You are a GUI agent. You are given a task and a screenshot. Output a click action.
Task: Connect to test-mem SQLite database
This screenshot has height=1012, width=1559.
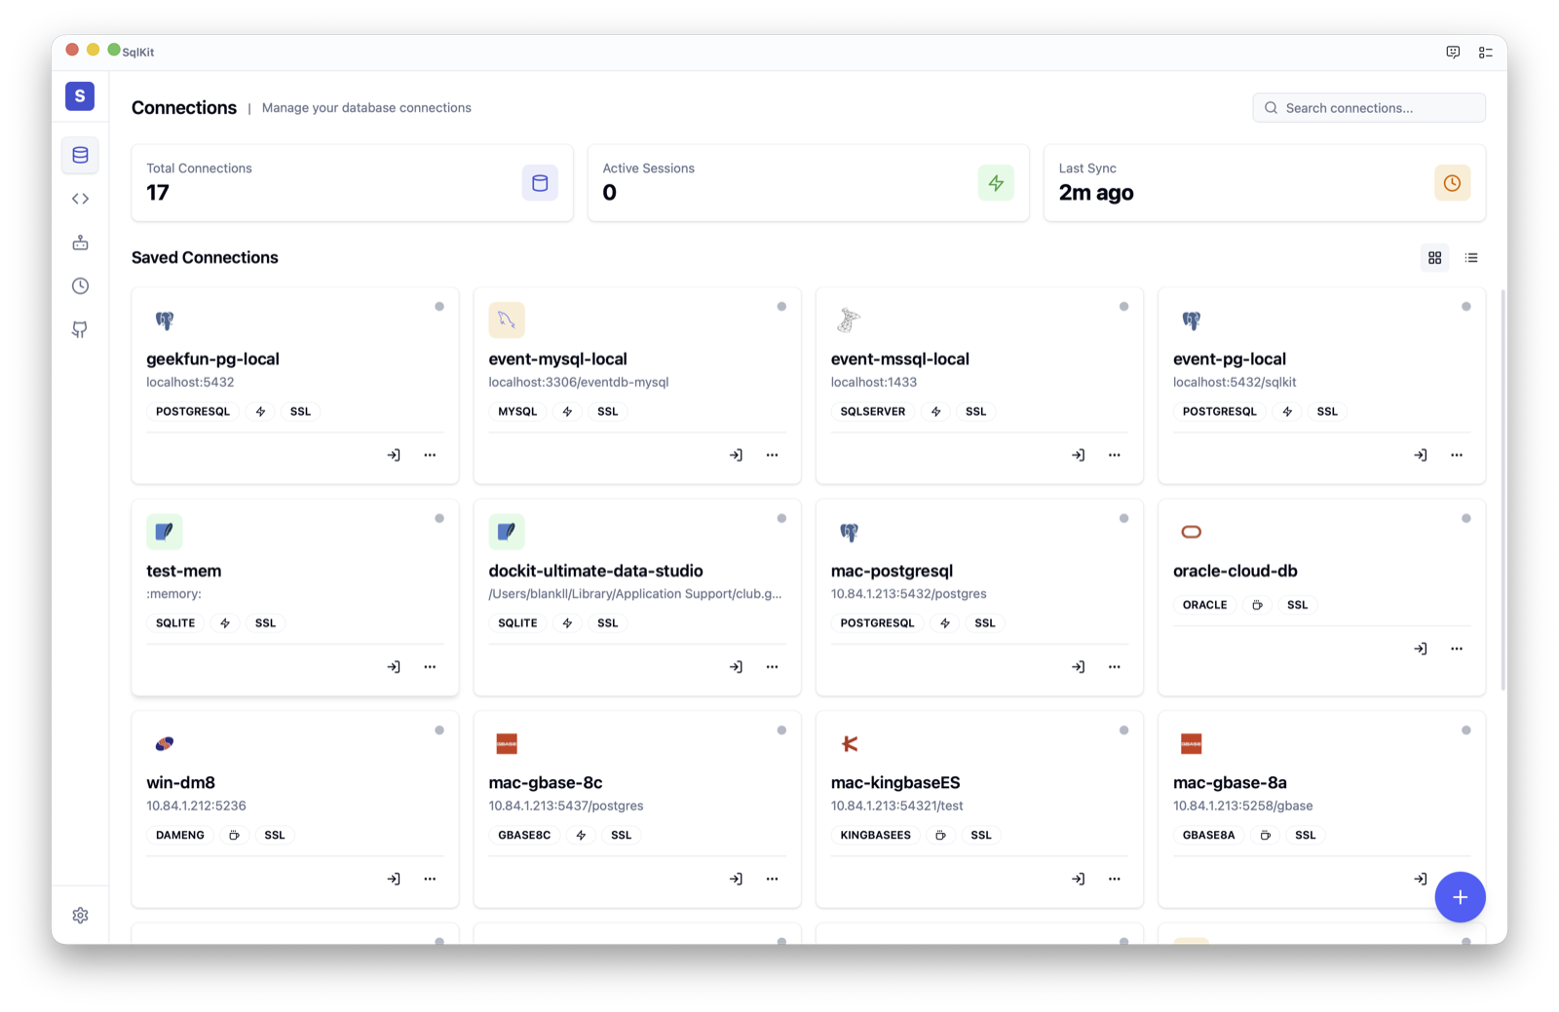394,667
